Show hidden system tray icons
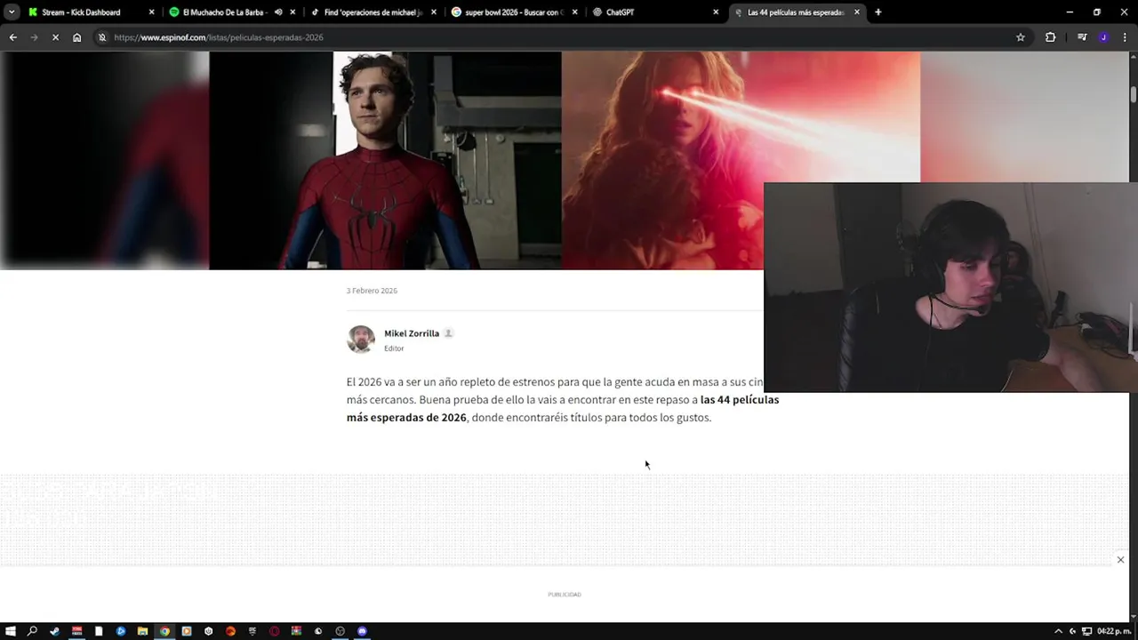 point(1058,631)
